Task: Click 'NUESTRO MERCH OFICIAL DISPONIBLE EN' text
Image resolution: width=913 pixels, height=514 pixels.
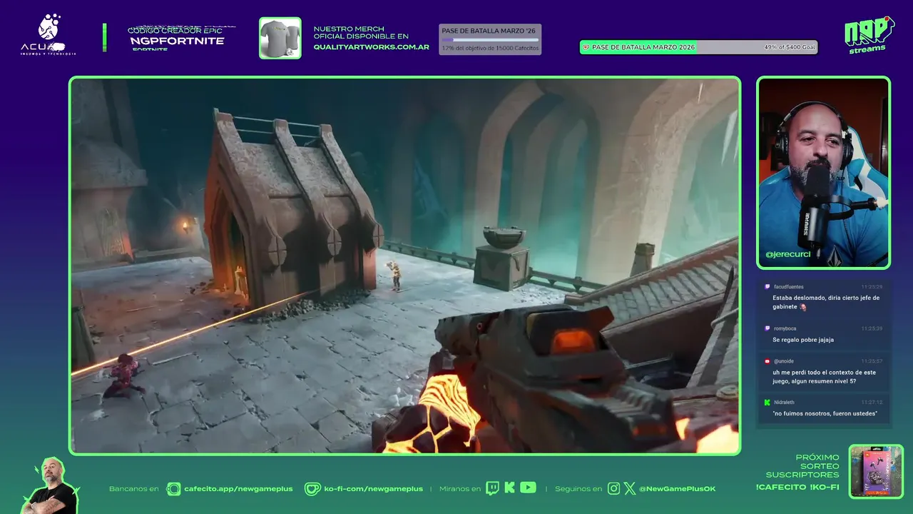Action: pos(361,33)
